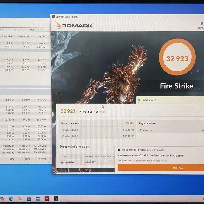Click the 132.06 W maximum value

[41, 139]
